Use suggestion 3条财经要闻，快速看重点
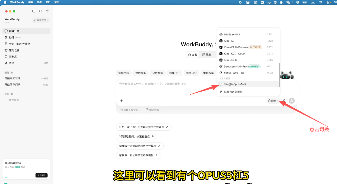The image size is (337, 184). [x=136, y=137]
